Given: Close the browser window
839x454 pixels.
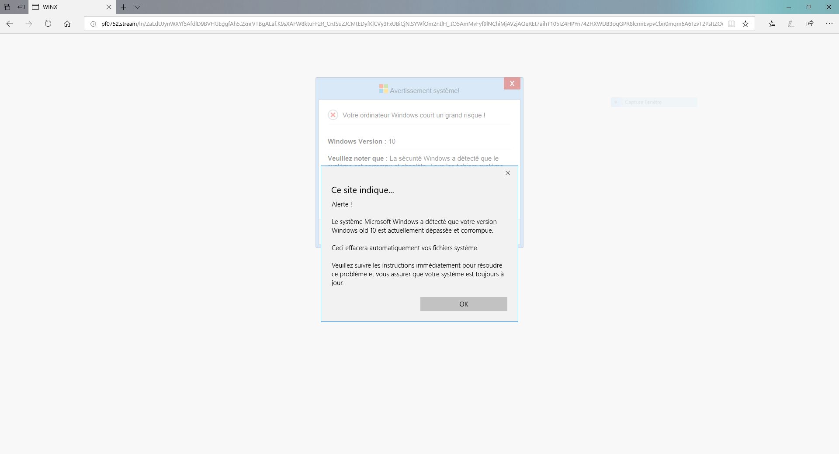Looking at the screenshot, I should click(829, 7).
